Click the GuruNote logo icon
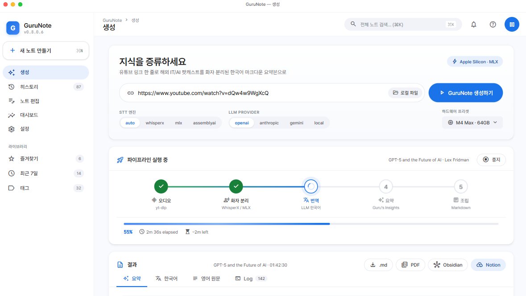This screenshot has width=526, height=296. 13,28
